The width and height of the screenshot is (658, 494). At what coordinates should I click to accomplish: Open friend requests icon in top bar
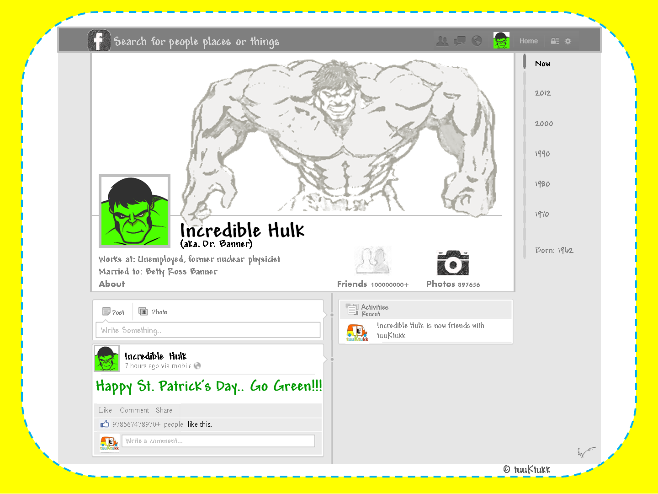coord(442,41)
